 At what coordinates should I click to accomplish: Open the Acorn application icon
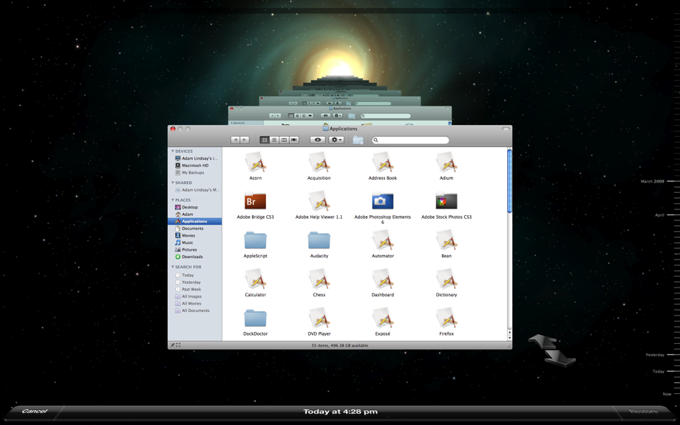[256, 163]
